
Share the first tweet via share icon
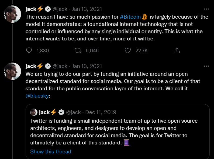[177, 50]
